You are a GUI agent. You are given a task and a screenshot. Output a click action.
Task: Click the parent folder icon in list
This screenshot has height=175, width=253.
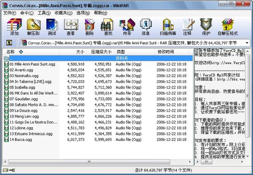(6, 58)
